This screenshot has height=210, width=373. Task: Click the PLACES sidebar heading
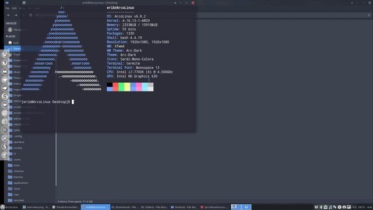pos(10,36)
